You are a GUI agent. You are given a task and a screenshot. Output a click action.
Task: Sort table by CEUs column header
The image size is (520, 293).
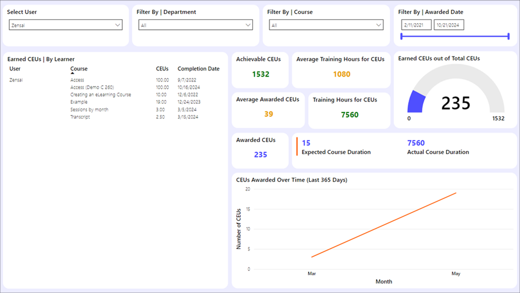coord(162,69)
